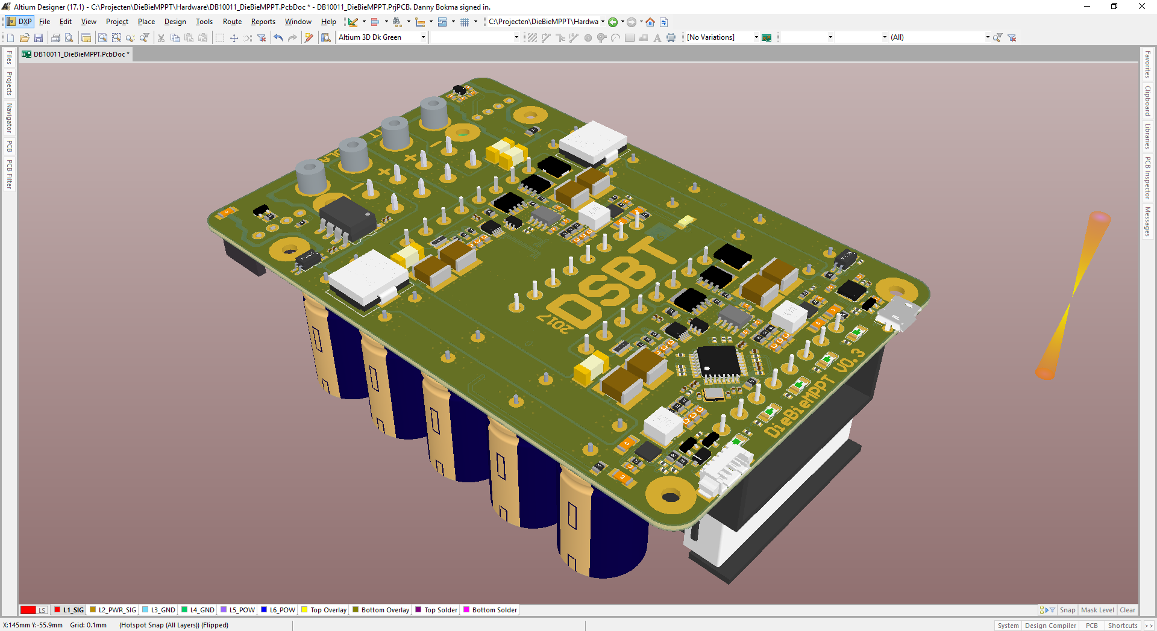Screen dimensions: 1157x631
Task: Click the Place Pad icon
Action: (x=588, y=38)
